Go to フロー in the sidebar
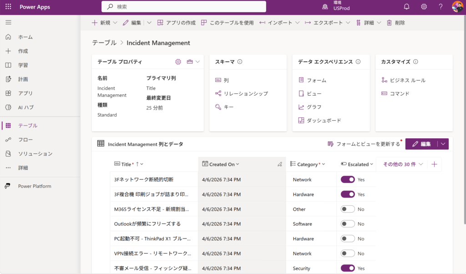Screen dimensions: 466x274 (x=25, y=140)
